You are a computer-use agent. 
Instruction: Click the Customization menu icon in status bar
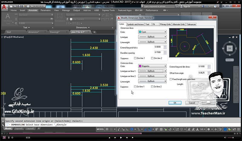[x=239, y=129]
